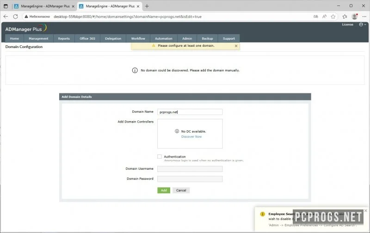Click the translate page icon
Image resolution: width=370 pixels, height=233 pixels.
click(316, 17)
